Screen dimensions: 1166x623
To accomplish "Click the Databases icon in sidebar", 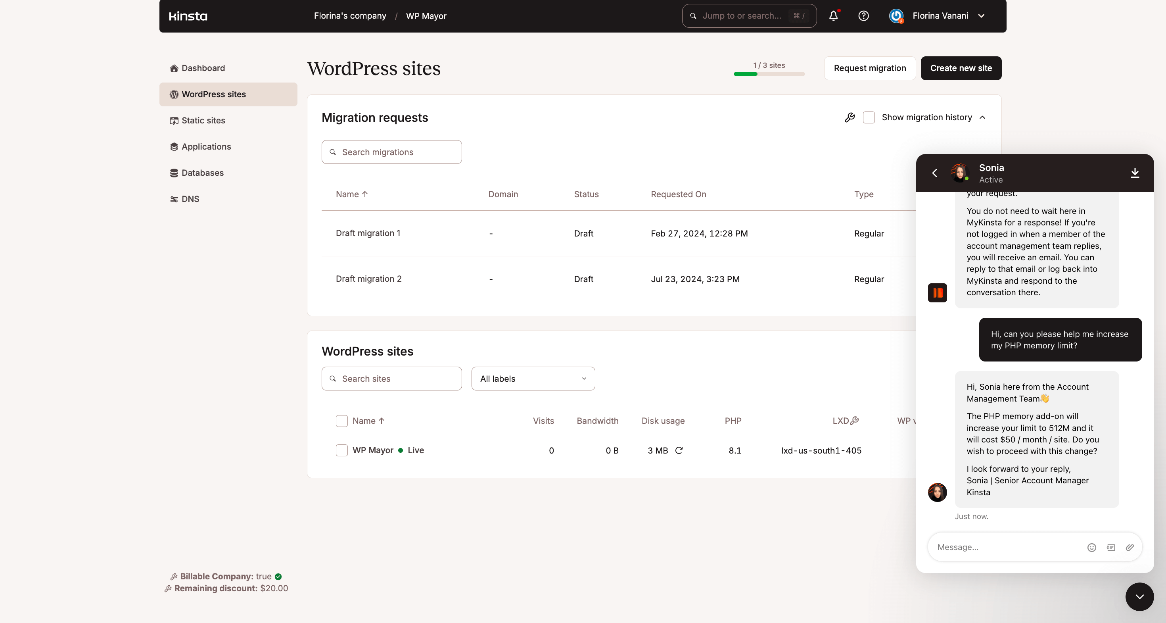I will (174, 173).
